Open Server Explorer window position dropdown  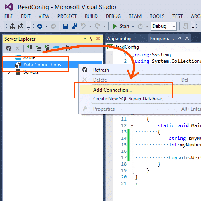click(85, 39)
